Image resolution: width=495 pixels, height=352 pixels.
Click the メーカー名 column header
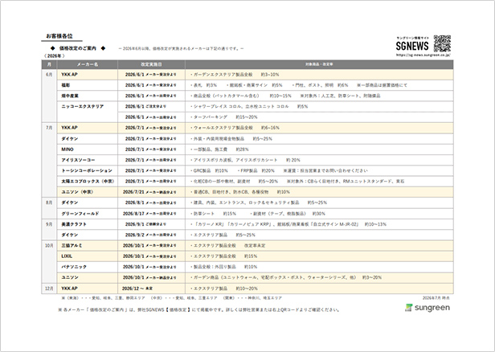(x=88, y=64)
